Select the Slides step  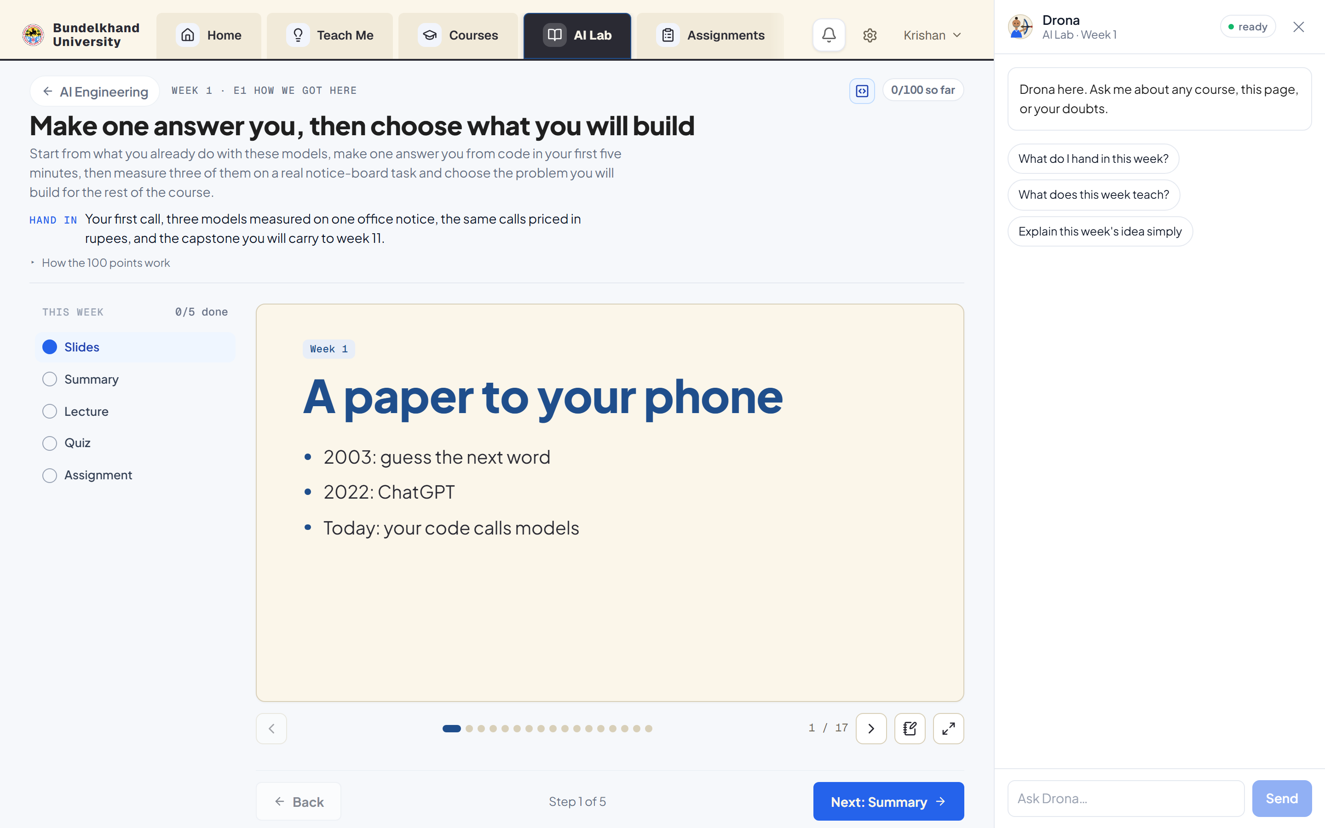[135, 347]
